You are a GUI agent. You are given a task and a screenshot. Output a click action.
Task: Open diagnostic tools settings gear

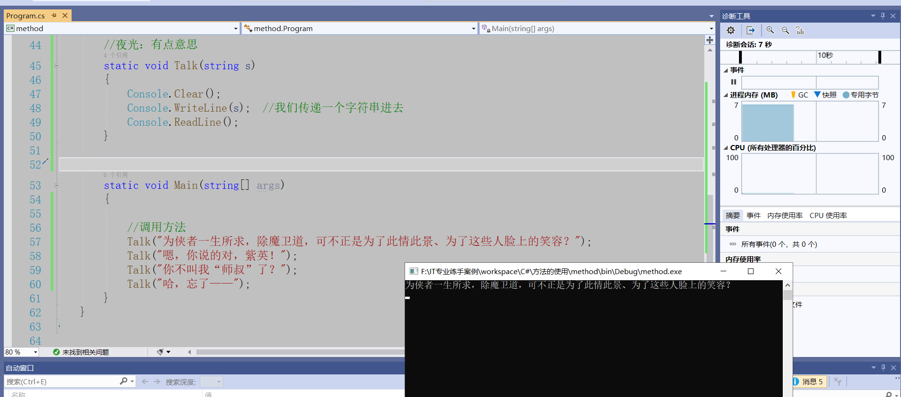coord(731,30)
